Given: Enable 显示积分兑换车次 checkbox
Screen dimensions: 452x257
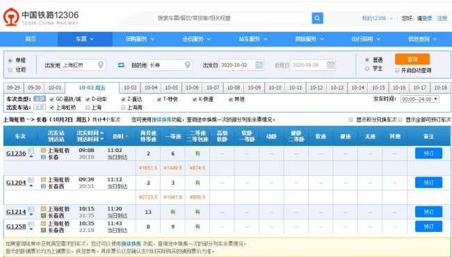Looking at the screenshot, I should 350,119.
